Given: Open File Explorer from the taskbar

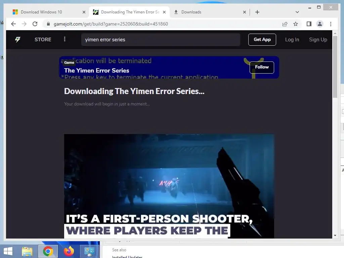Looking at the screenshot, I should coord(27,251).
